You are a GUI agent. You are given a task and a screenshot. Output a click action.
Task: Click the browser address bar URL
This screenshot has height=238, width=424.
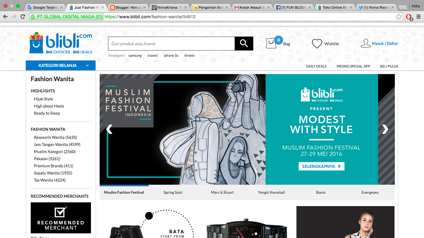(150, 17)
